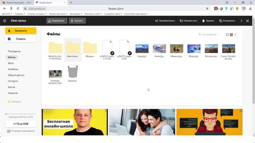Click address bar disk.yandex.ru
The image size is (255, 143).
(37, 9)
